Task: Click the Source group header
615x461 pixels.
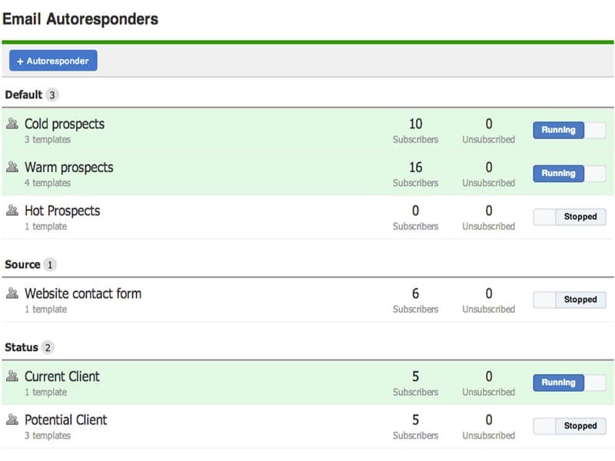Action: tap(22, 264)
